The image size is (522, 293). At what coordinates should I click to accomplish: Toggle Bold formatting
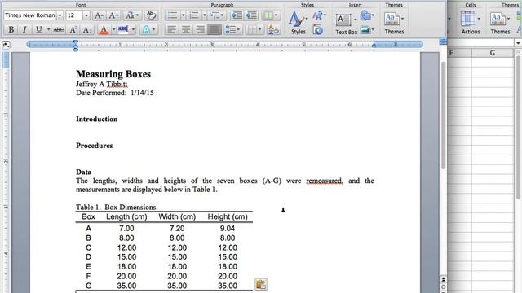(11, 29)
